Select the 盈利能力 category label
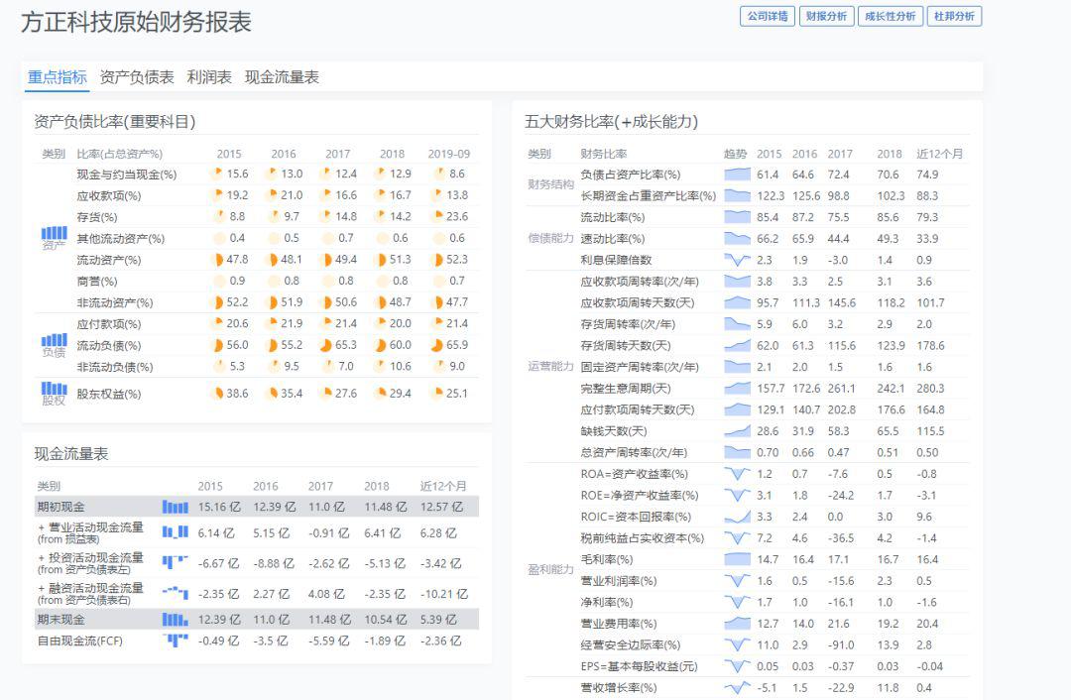This screenshot has height=700, width=1071. [x=550, y=569]
